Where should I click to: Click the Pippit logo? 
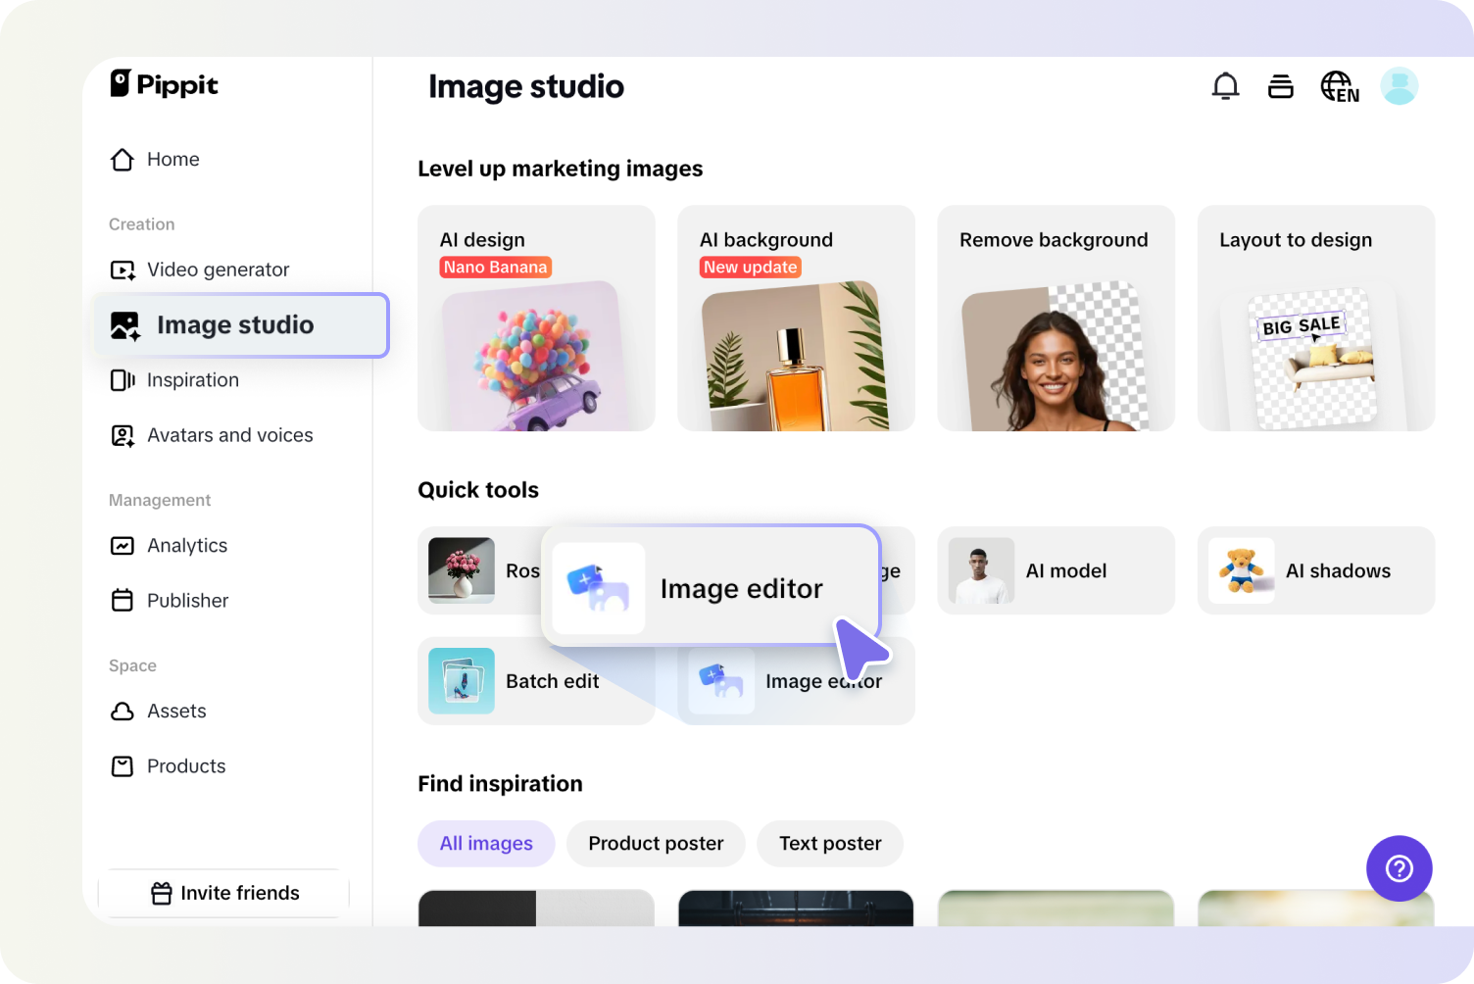pos(164,84)
